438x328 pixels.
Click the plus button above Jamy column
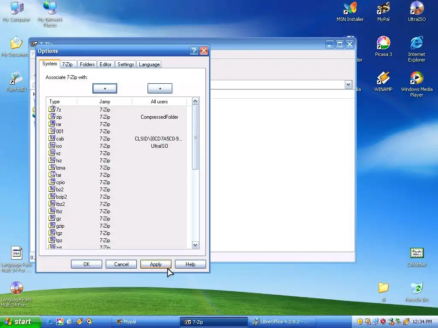click(x=105, y=88)
